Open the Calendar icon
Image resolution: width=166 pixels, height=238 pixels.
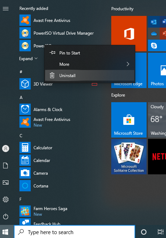(25, 160)
